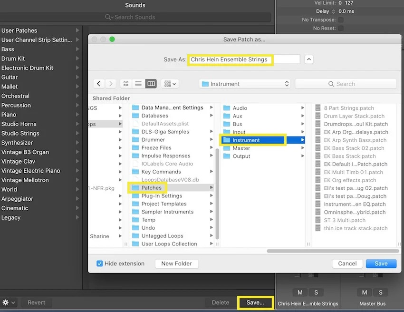
Task: Toggle the Hide extension checkbox
Action: [99, 263]
